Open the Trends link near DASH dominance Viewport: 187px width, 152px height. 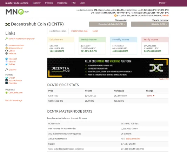[165, 16]
